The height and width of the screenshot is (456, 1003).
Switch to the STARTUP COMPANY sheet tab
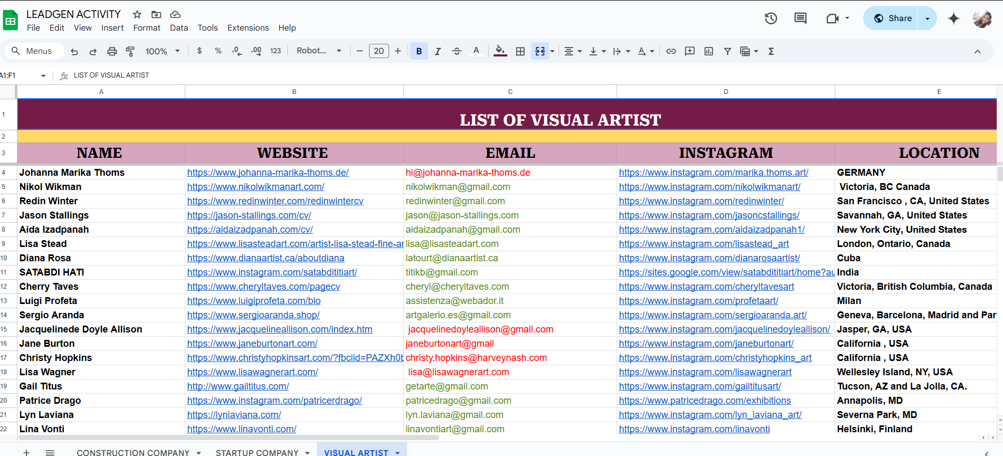tap(257, 452)
